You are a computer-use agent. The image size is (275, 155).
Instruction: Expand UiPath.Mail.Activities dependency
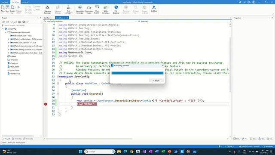8,43
